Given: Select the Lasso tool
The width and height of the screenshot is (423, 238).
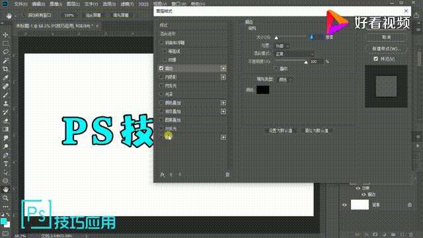Looking at the screenshot, I should point(5,52).
